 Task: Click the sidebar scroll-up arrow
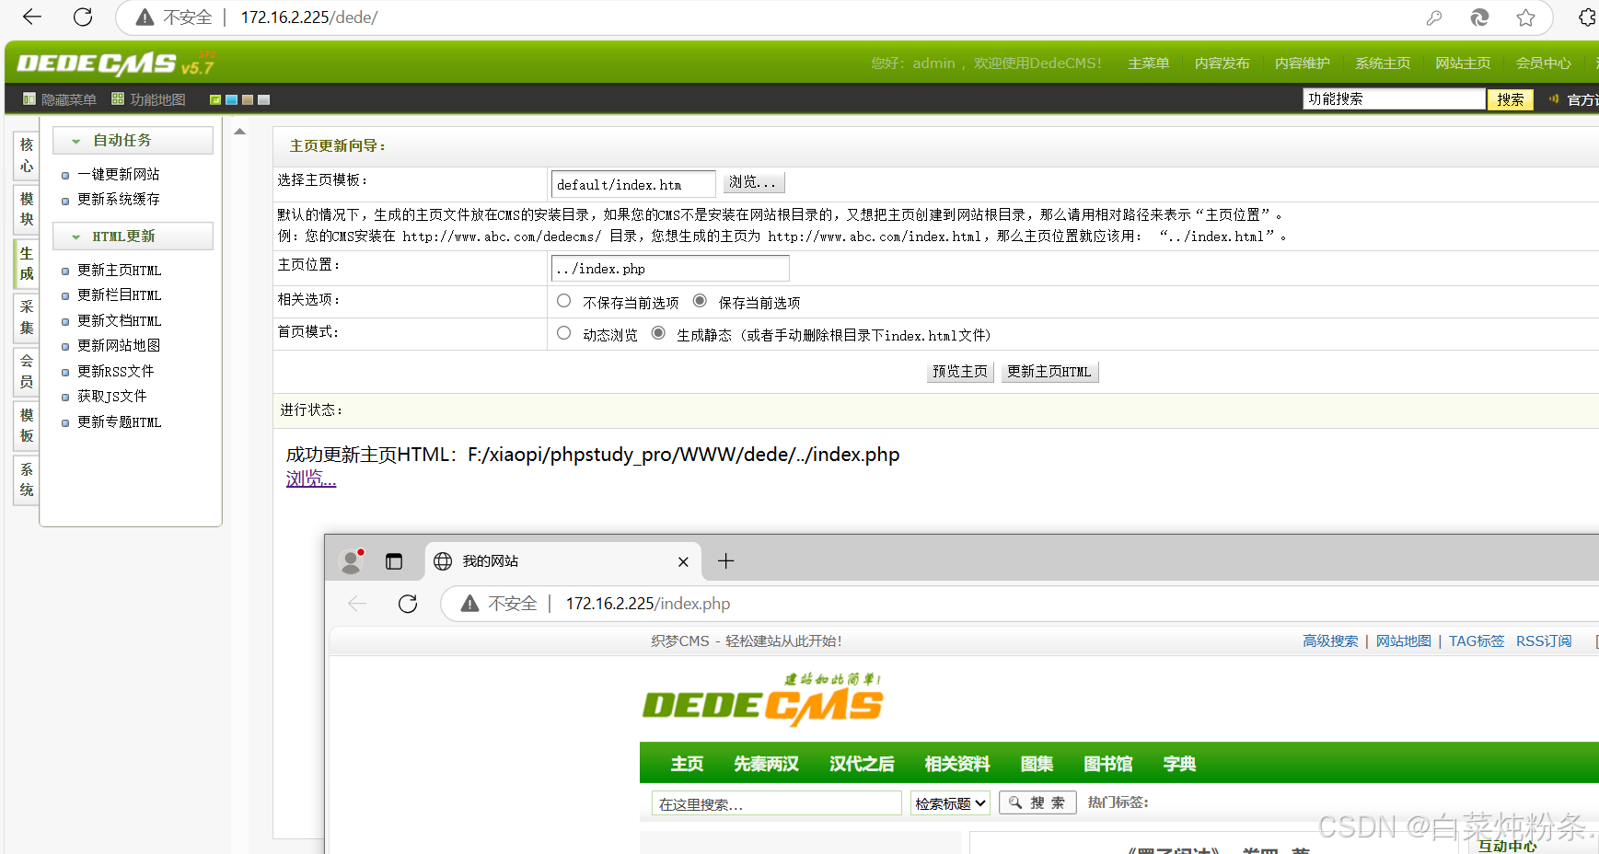click(x=239, y=132)
